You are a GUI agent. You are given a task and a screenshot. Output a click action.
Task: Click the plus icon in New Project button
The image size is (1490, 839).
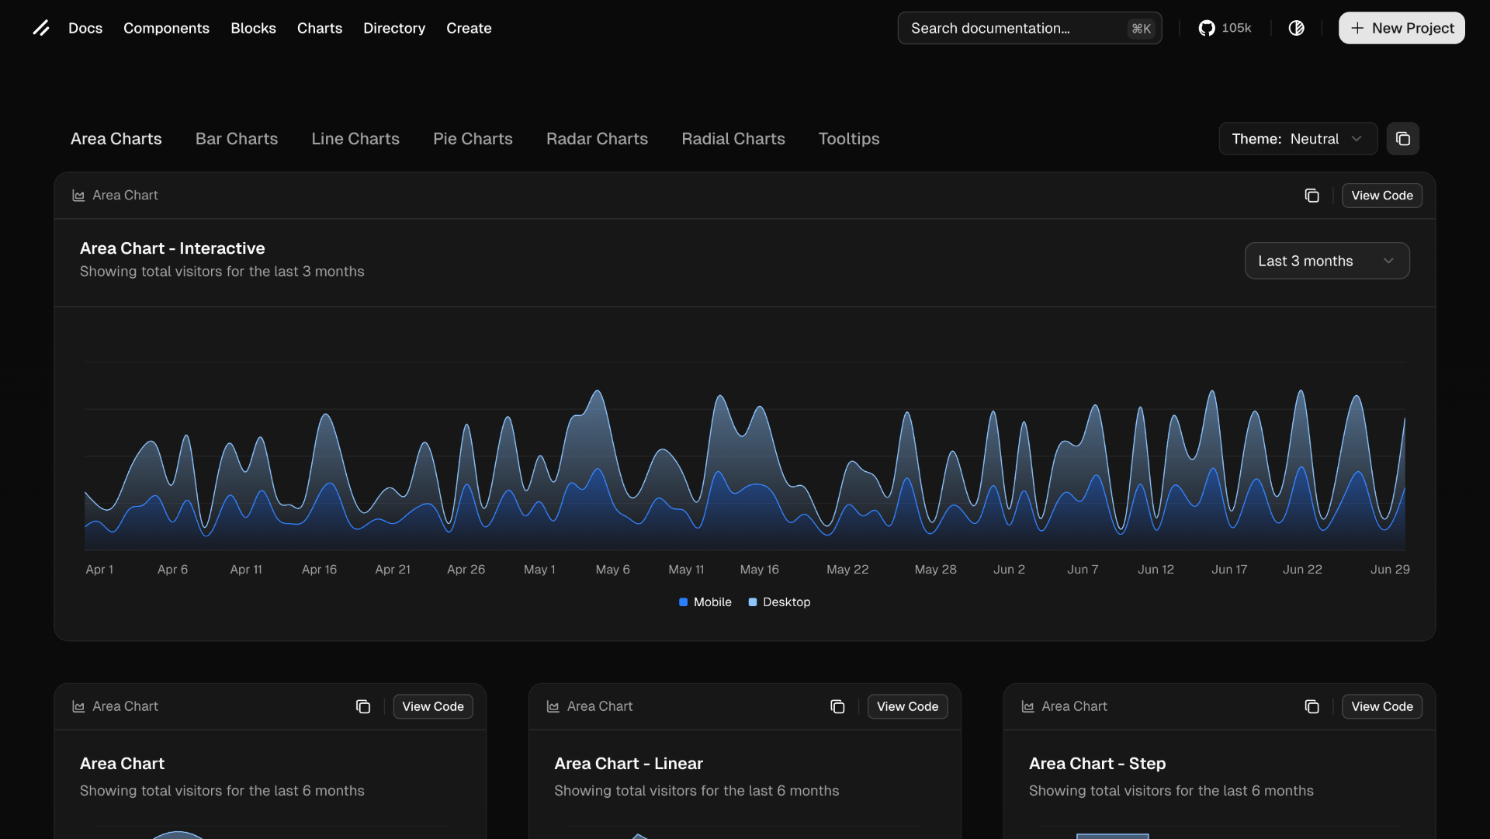click(x=1357, y=28)
